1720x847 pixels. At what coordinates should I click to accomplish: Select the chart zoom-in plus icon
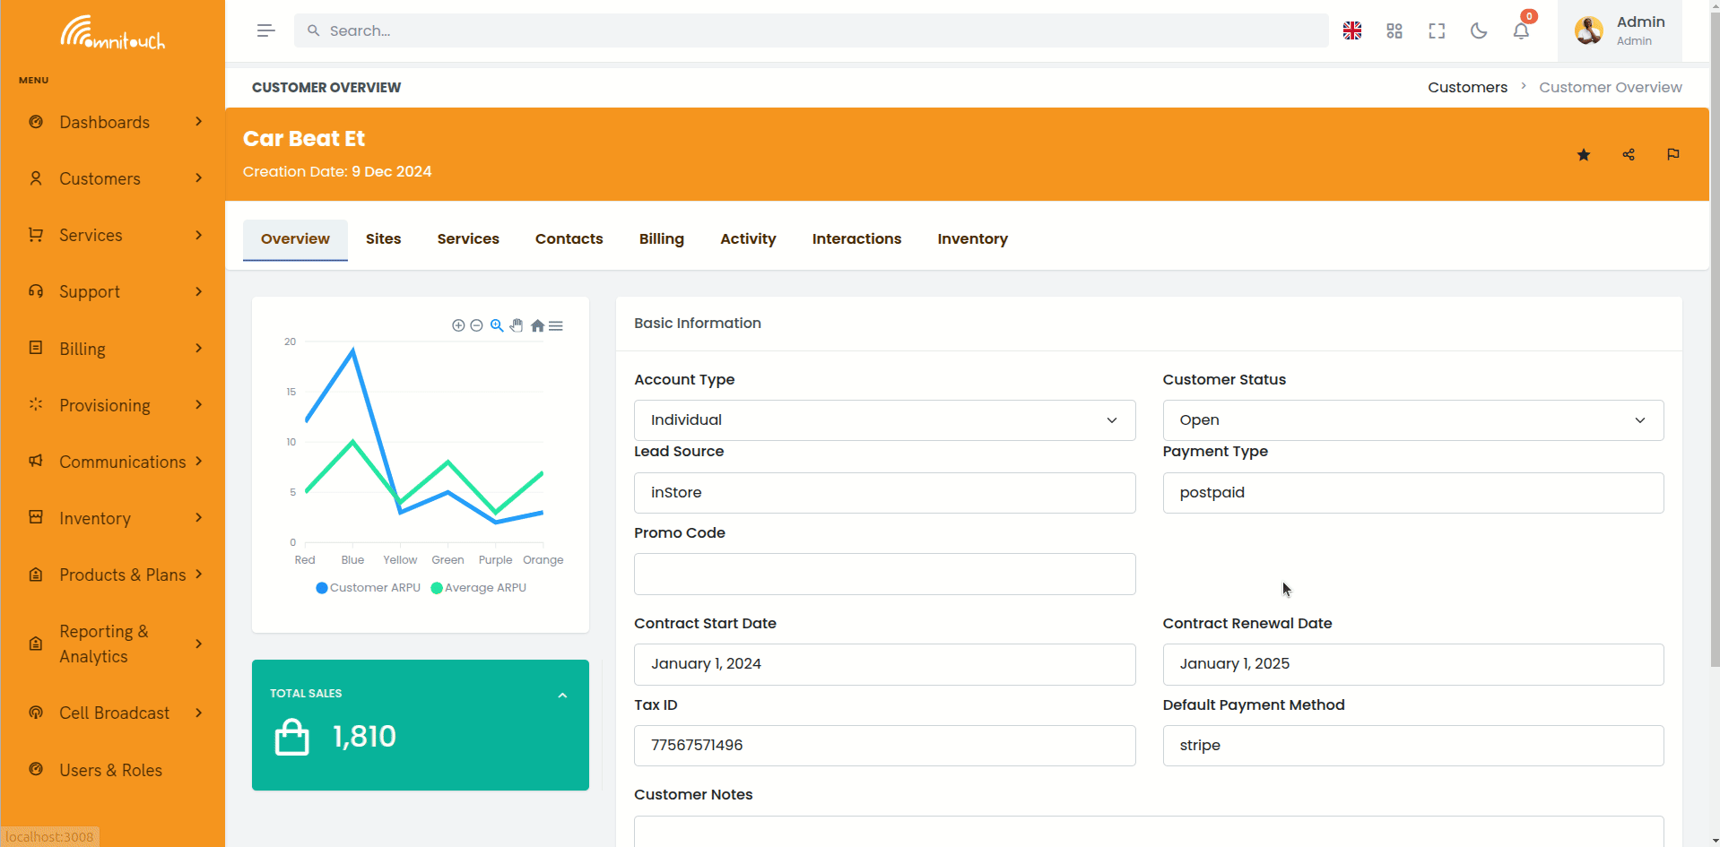(458, 325)
